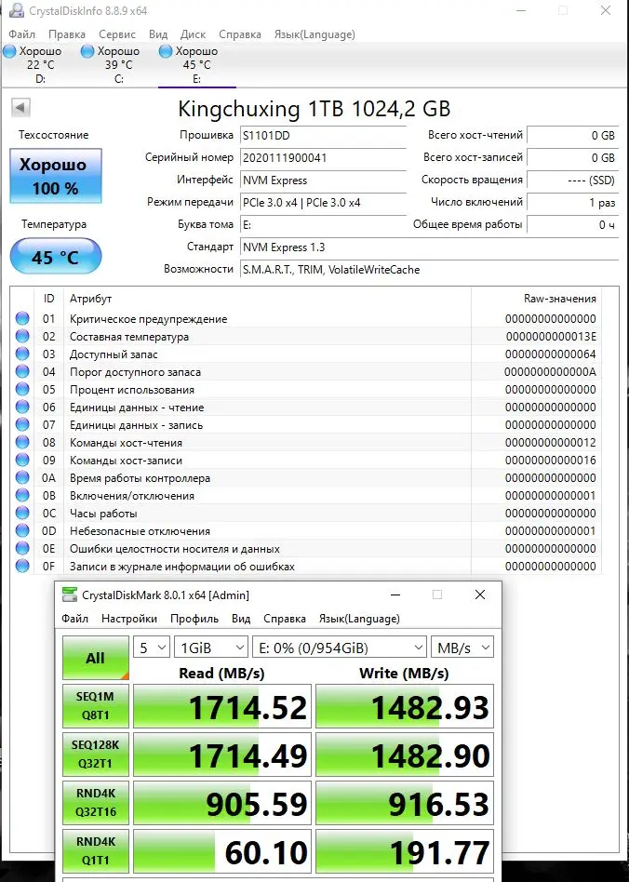Image resolution: width=629 pixels, height=882 pixels.
Task: Click status orb for attribute 09 Команды хост-записи
Action: (22, 461)
